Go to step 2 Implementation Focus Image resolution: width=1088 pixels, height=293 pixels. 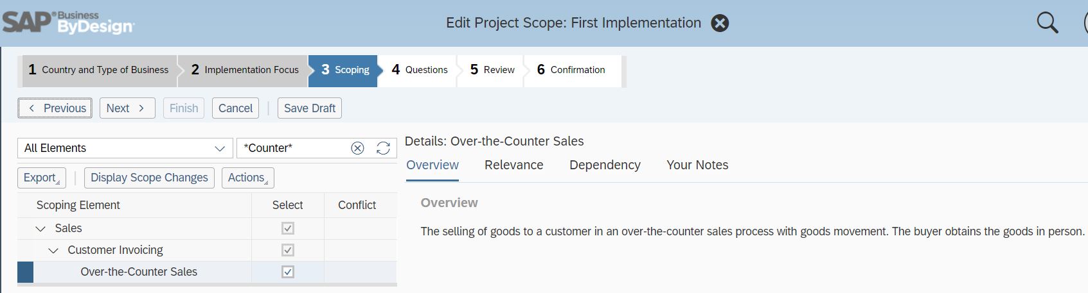[245, 70]
